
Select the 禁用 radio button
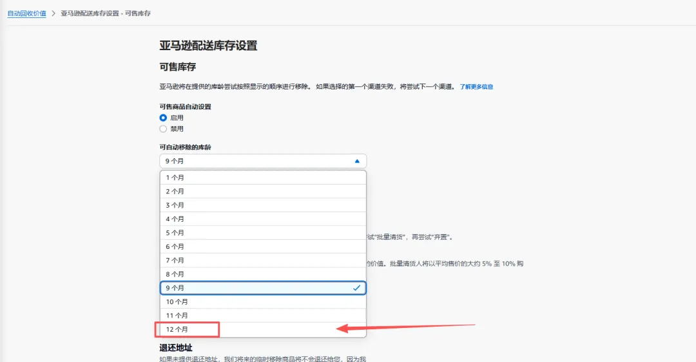(163, 129)
